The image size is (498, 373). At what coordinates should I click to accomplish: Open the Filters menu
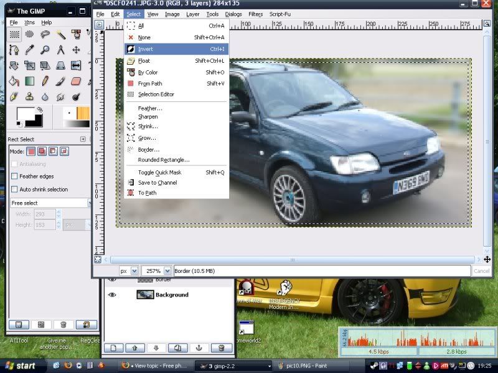point(255,14)
